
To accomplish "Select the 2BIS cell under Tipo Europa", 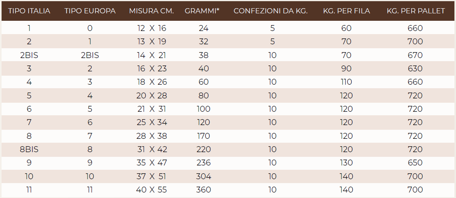I will tap(90, 55).
